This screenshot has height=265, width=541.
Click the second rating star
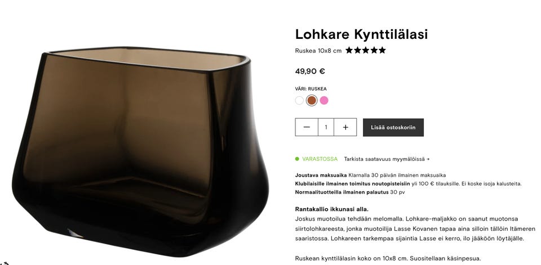357,50
